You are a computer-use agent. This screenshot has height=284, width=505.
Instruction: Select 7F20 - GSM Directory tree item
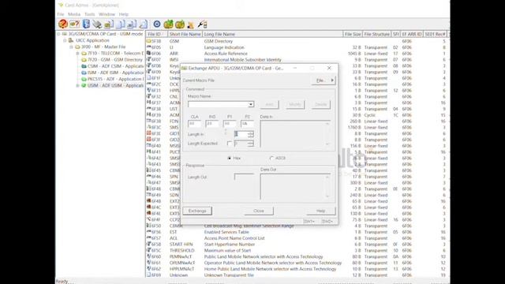(115, 60)
